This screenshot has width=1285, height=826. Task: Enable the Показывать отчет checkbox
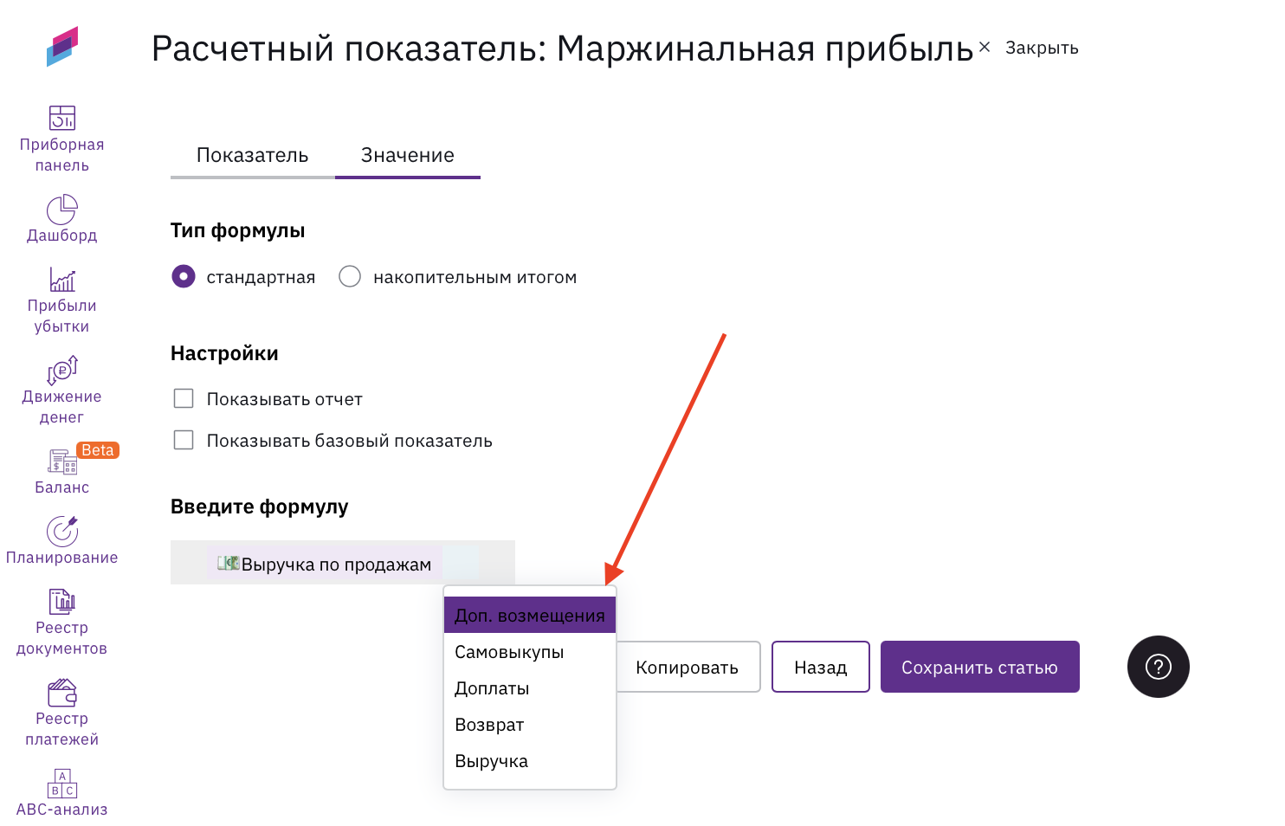[x=184, y=398]
